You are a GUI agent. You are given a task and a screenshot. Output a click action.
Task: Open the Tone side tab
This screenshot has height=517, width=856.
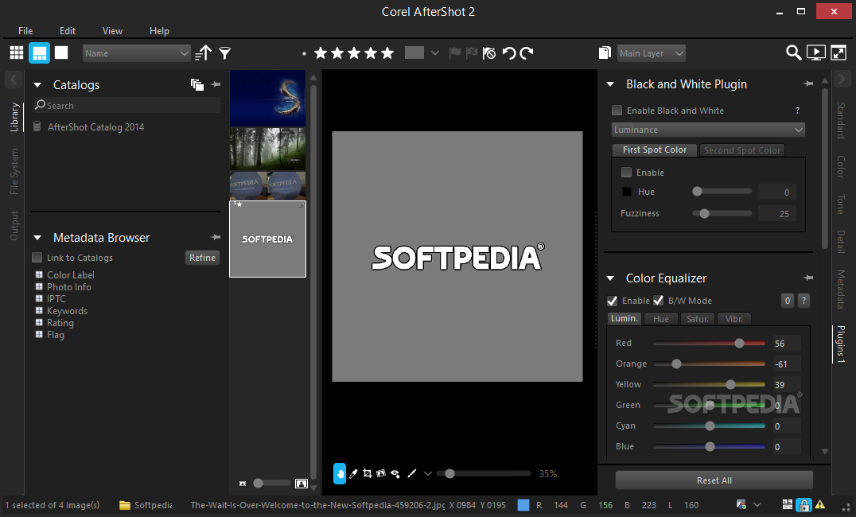coord(841,204)
